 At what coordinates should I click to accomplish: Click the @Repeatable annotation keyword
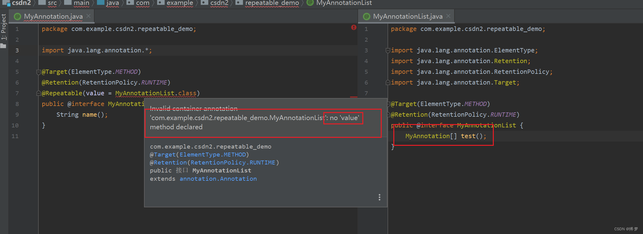coord(62,93)
